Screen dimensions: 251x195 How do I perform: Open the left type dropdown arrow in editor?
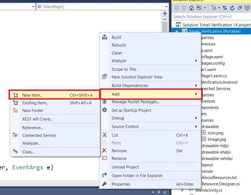tap(33, 7)
